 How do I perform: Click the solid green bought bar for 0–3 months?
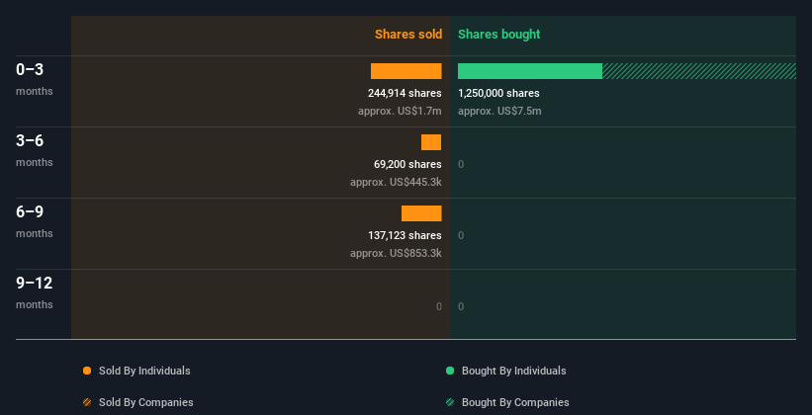click(530, 71)
